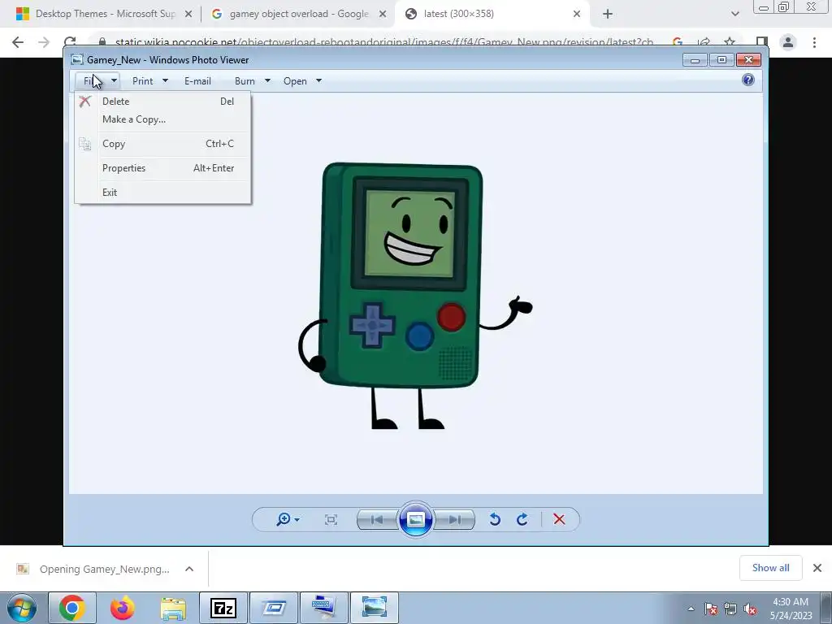The image size is (832, 624).
Task: Go to previous image button
Action: pos(377,519)
